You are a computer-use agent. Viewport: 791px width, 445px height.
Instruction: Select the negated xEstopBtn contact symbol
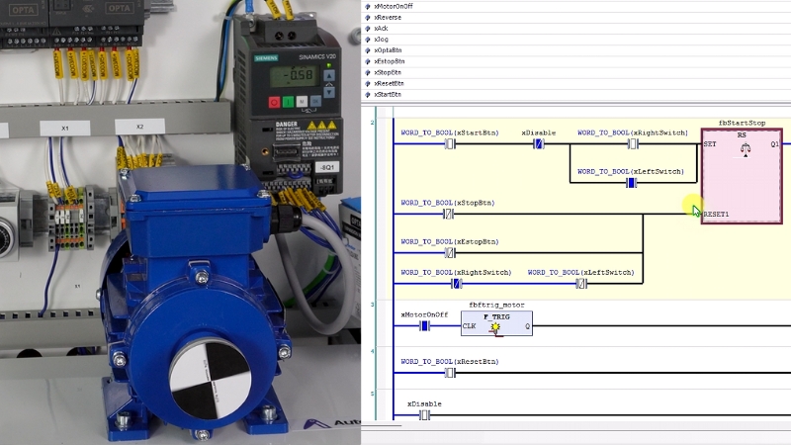[x=450, y=253]
